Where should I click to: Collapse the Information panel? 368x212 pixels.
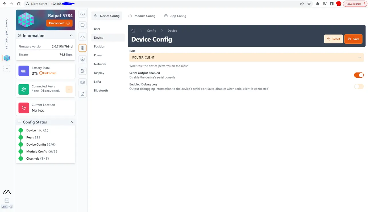pos(71,36)
